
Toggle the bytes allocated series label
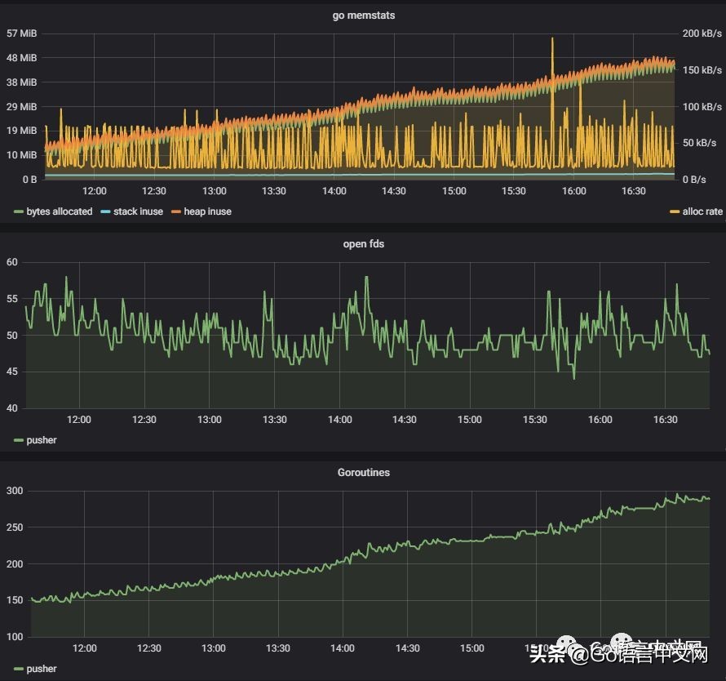[x=60, y=211]
